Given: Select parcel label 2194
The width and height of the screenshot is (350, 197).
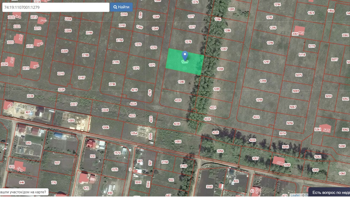Looking at the screenshot, I should click(120, 40).
